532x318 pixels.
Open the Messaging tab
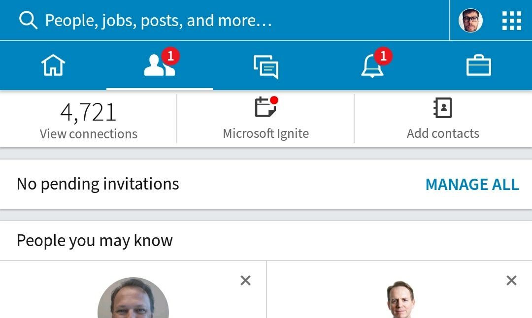tap(266, 67)
